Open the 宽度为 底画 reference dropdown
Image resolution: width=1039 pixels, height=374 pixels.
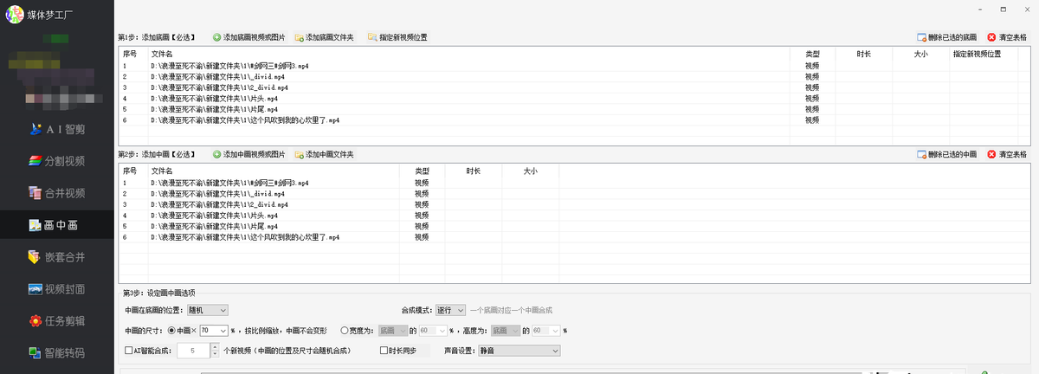tap(392, 330)
